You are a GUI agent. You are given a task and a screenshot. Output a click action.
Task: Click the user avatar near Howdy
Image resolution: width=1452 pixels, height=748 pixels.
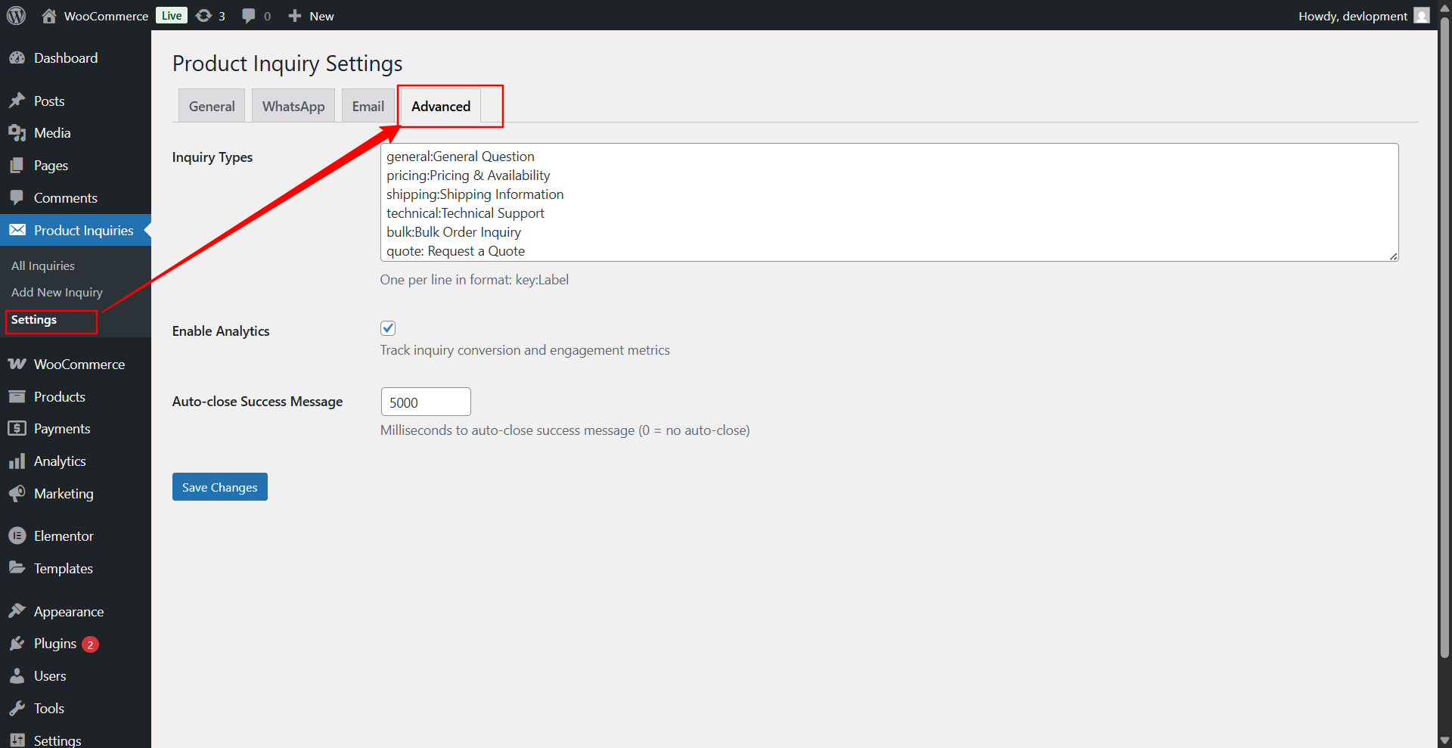[1422, 16]
